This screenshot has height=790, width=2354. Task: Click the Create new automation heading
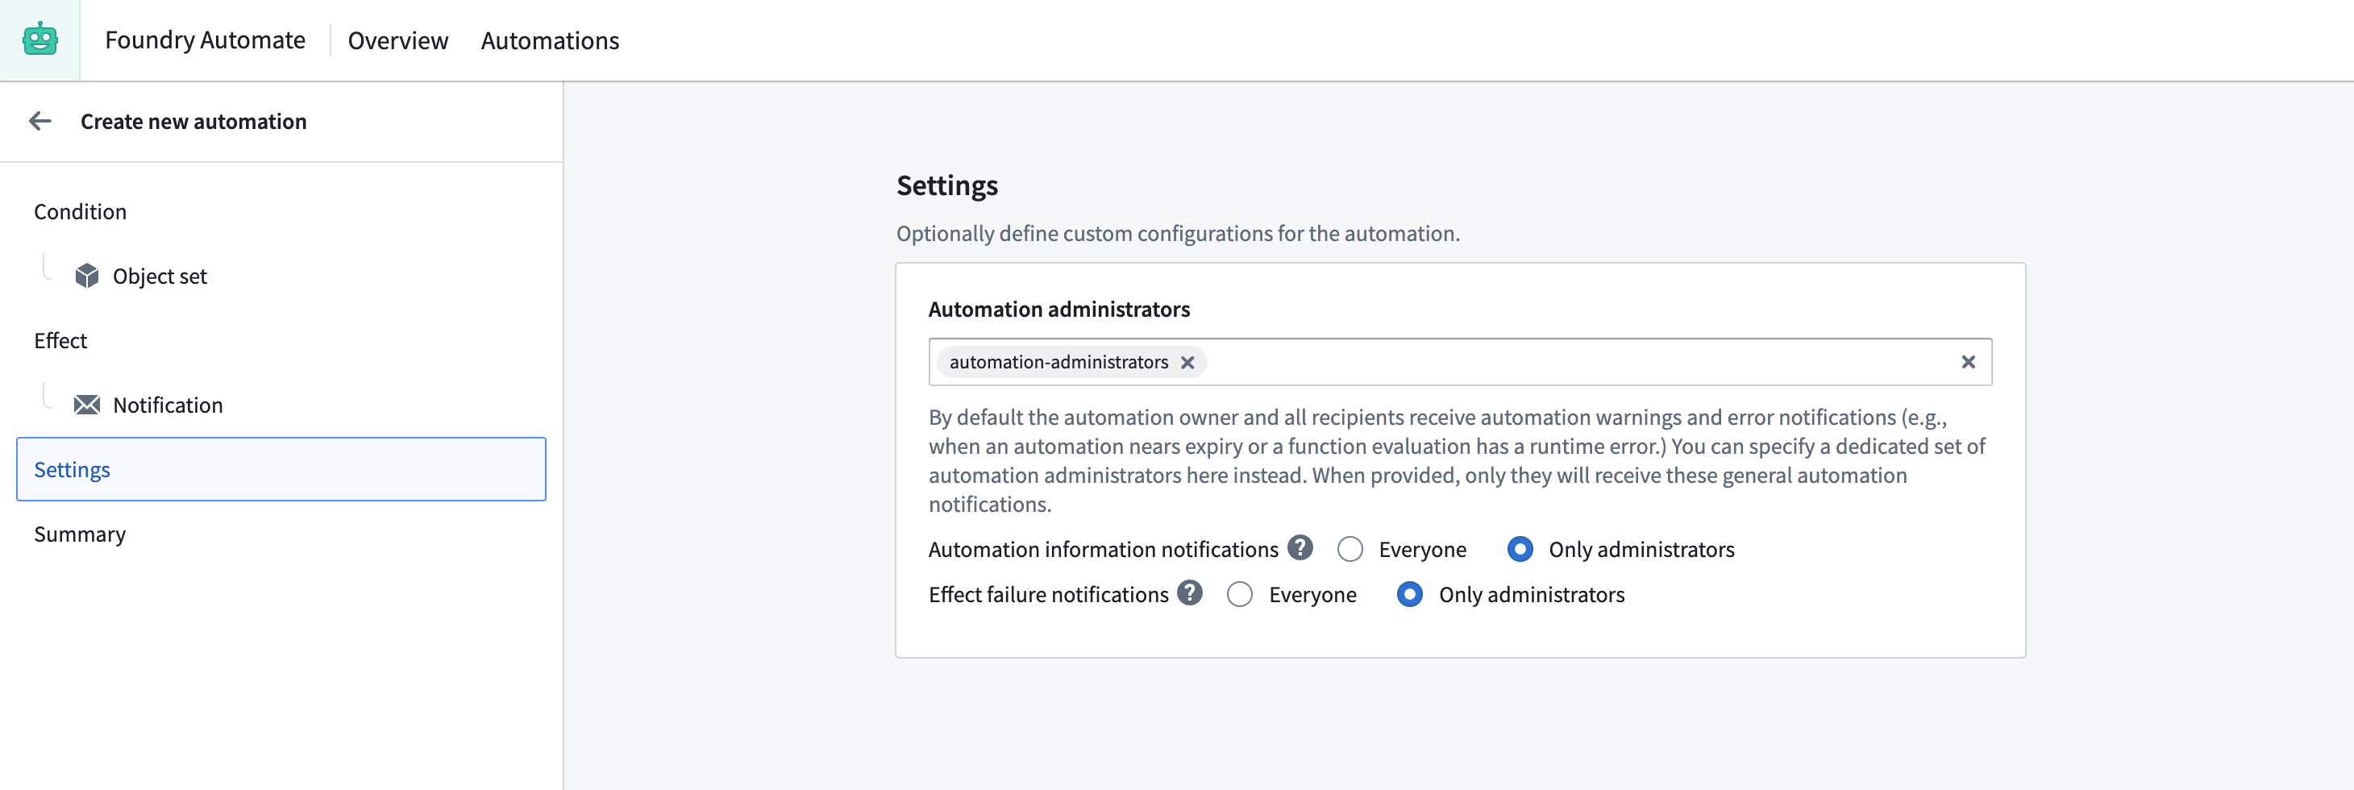point(193,122)
